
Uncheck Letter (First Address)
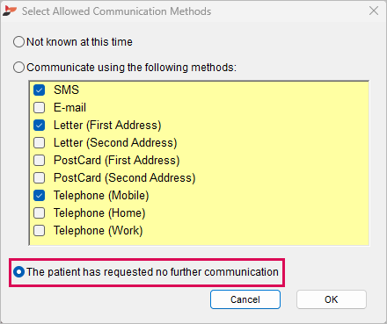pos(39,126)
